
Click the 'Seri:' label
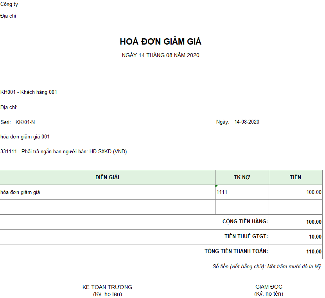pos(5,122)
